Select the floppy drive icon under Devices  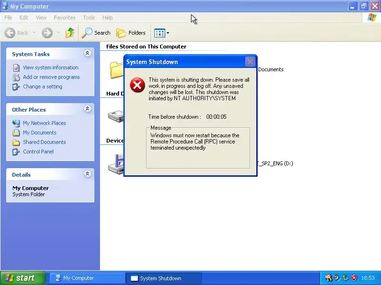coord(116,164)
